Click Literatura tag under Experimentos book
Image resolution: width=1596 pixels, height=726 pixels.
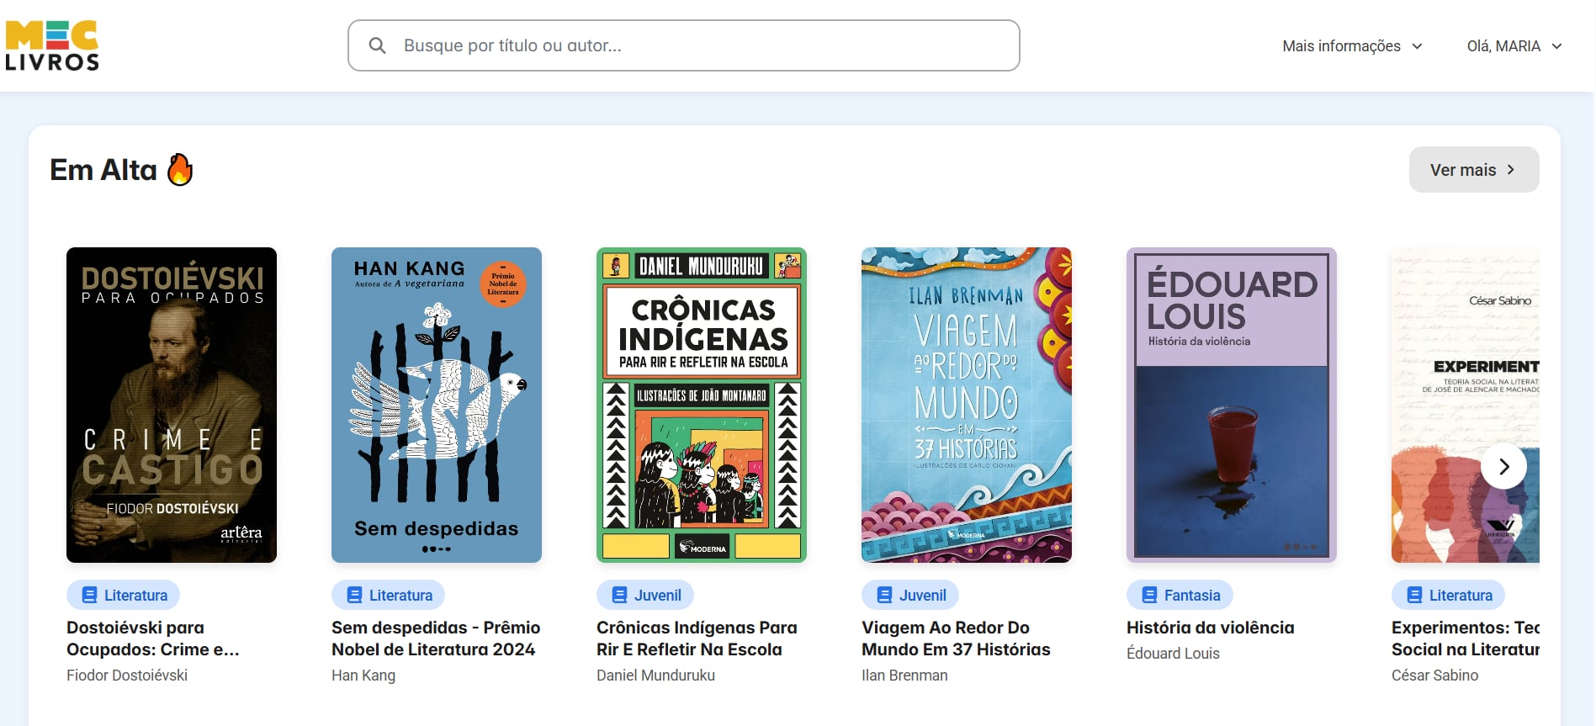1449,595
